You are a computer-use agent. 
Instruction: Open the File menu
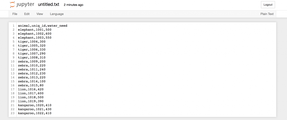tap(15, 14)
